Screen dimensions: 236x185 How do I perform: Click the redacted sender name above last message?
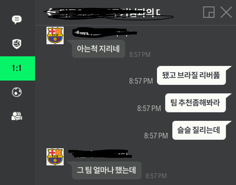coord(100,154)
